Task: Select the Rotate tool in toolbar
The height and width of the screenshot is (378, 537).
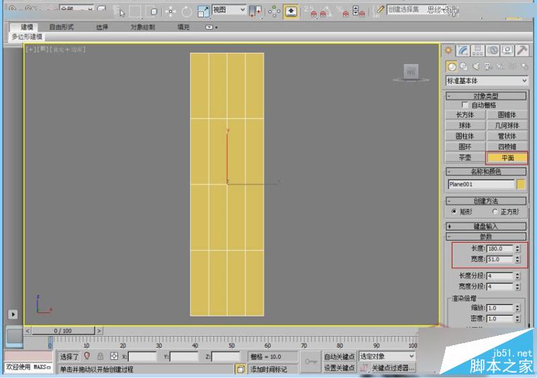Action: click(187, 11)
